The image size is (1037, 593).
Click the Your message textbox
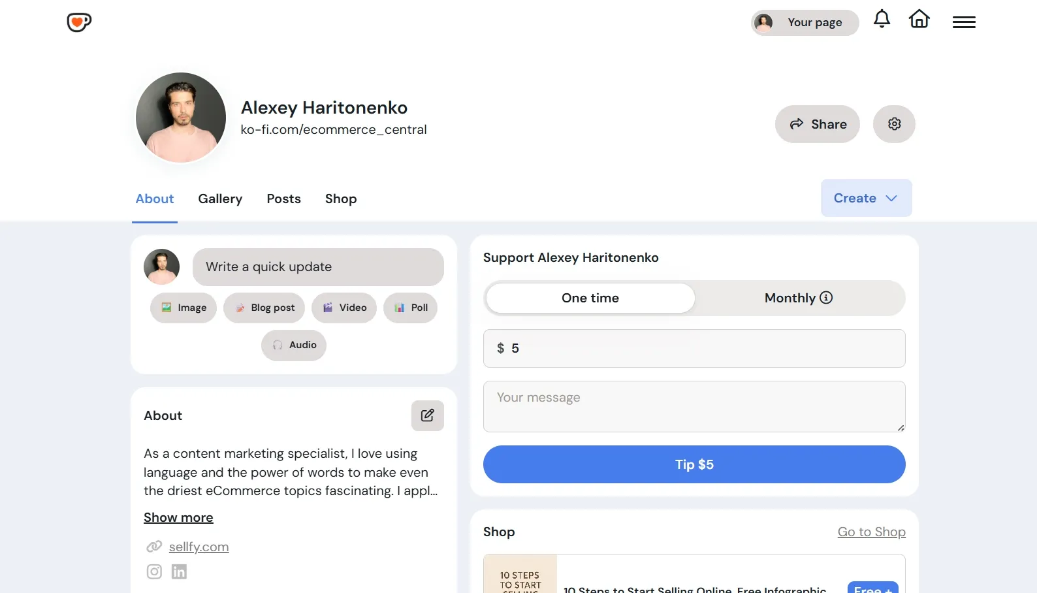[x=694, y=406]
